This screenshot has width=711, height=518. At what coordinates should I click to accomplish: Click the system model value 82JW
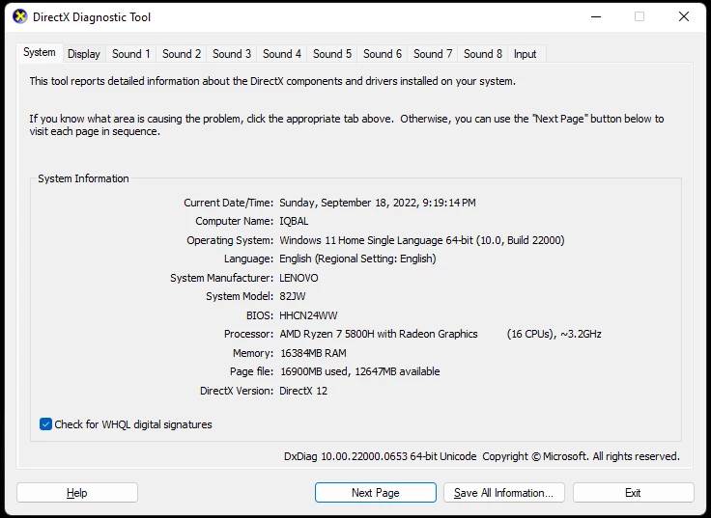click(293, 296)
